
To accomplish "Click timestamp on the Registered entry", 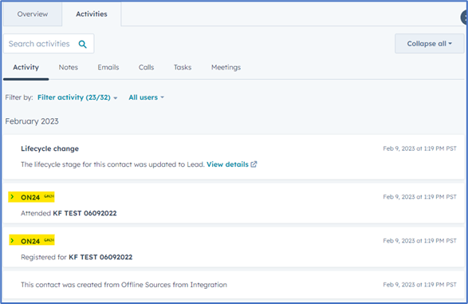I will coord(419,241).
